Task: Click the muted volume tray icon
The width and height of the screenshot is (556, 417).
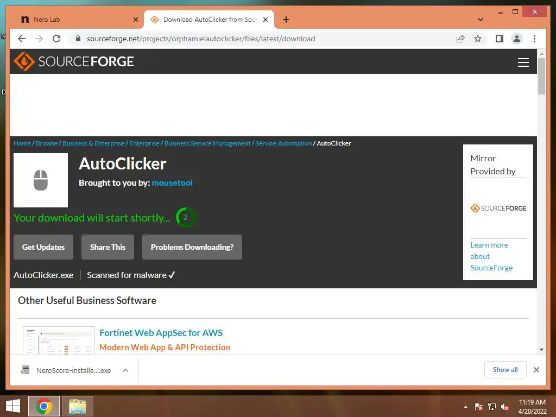Action: [x=505, y=407]
